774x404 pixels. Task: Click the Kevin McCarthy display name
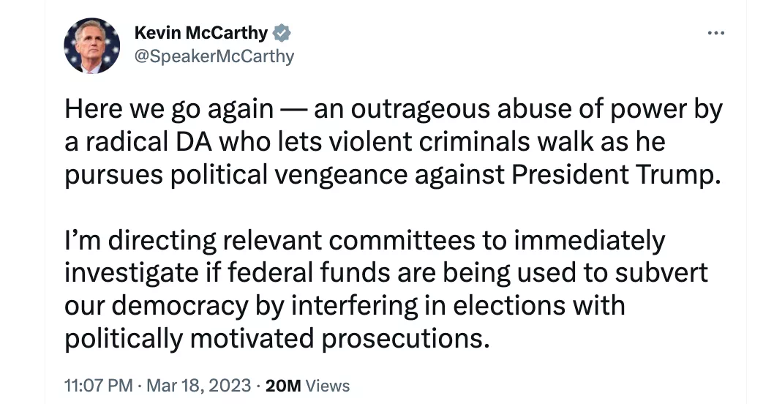click(201, 33)
